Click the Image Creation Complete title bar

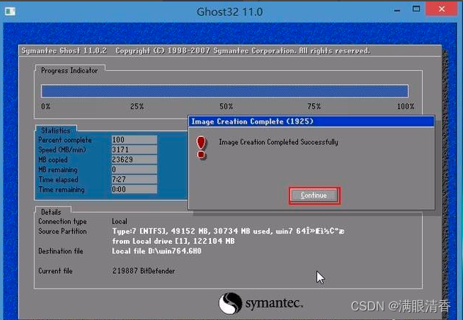(311, 122)
